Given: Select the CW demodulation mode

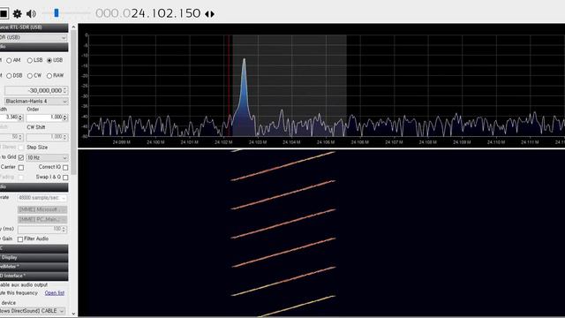Looking at the screenshot, I should pos(34,75).
